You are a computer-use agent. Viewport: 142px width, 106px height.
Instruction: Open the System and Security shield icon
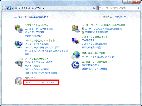[x=19, y=29]
